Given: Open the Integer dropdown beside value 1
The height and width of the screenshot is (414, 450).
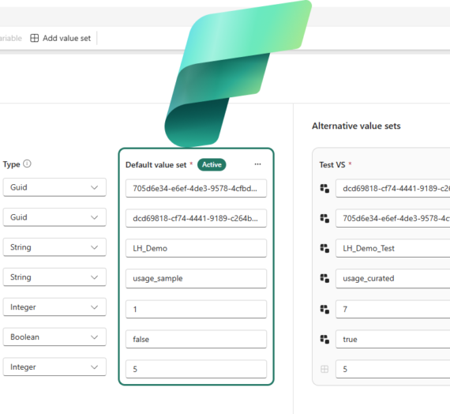Looking at the screenshot, I should [x=54, y=307].
